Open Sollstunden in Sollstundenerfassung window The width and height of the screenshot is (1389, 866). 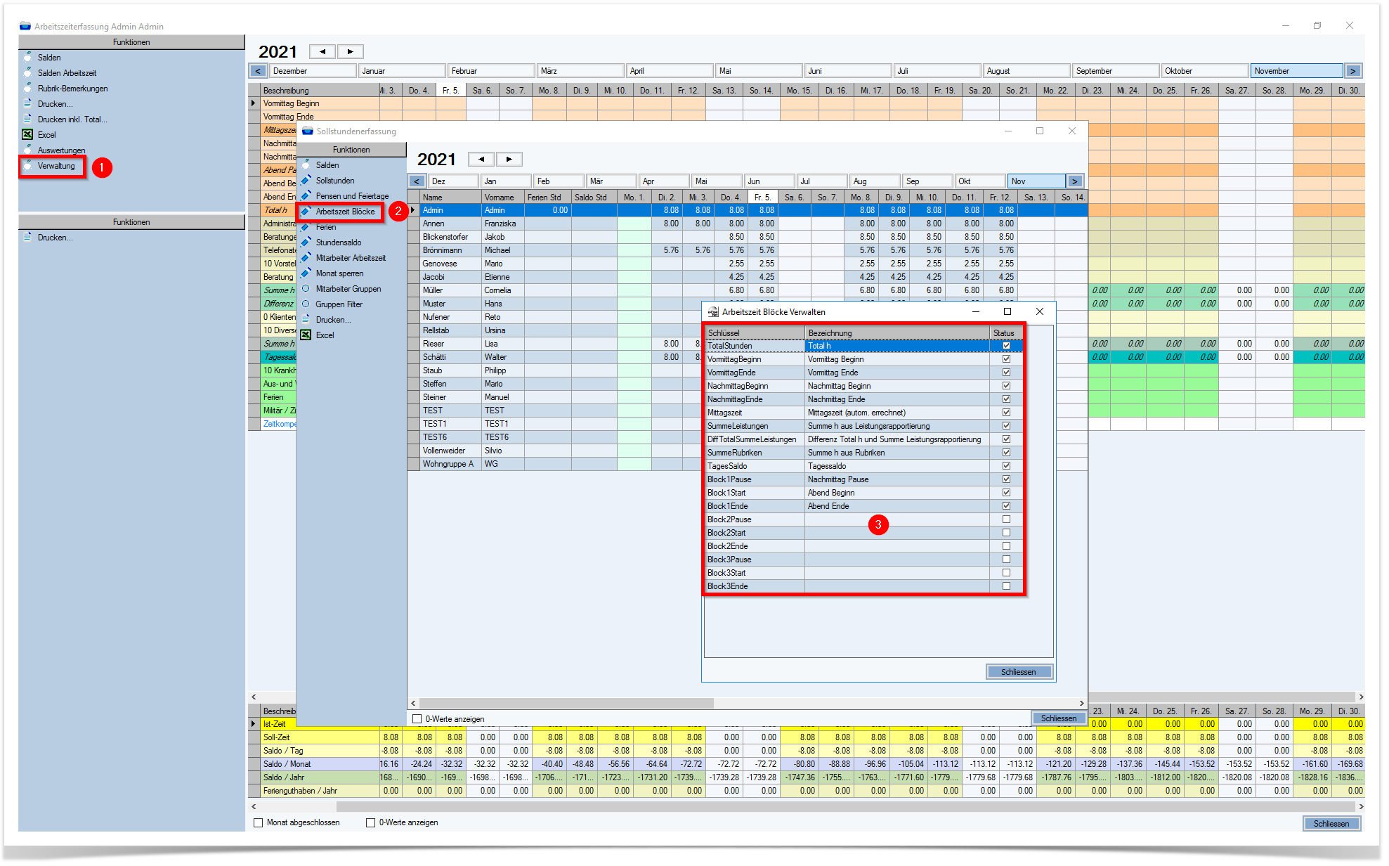click(x=335, y=181)
